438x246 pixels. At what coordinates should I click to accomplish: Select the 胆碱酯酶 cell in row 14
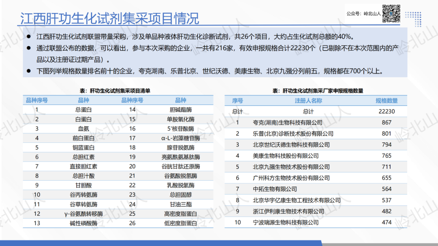click(180, 109)
